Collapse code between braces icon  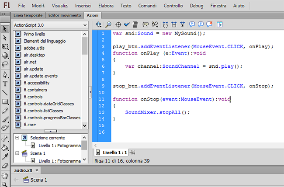point(165,24)
